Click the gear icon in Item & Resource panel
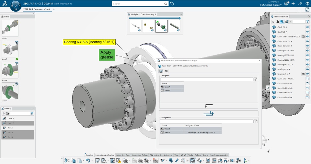The width and height of the screenshot is (311, 164). click(x=308, y=16)
